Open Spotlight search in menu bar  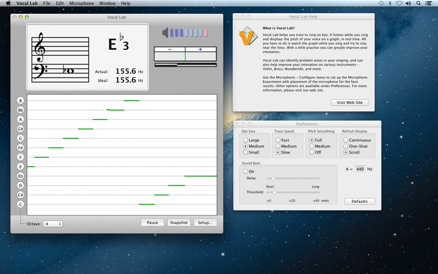[418, 3]
